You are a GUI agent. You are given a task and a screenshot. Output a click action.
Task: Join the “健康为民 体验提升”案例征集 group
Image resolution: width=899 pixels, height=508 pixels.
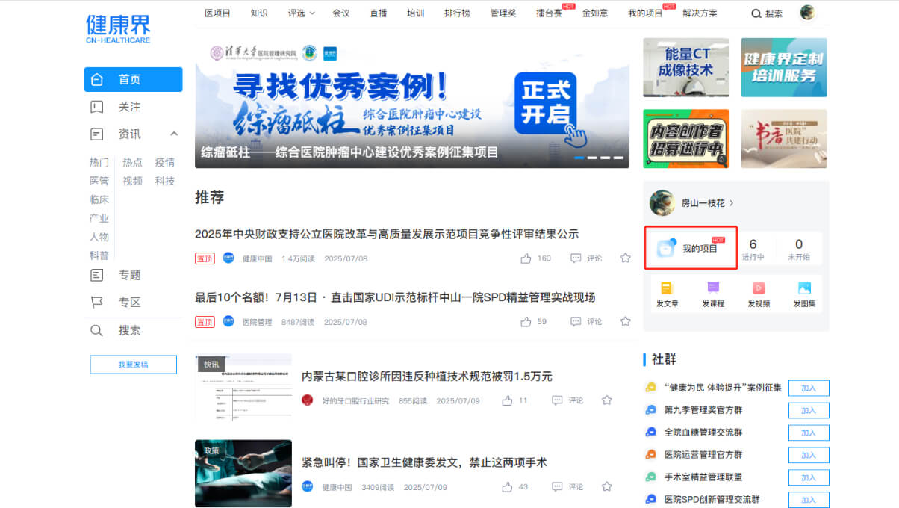click(x=809, y=388)
